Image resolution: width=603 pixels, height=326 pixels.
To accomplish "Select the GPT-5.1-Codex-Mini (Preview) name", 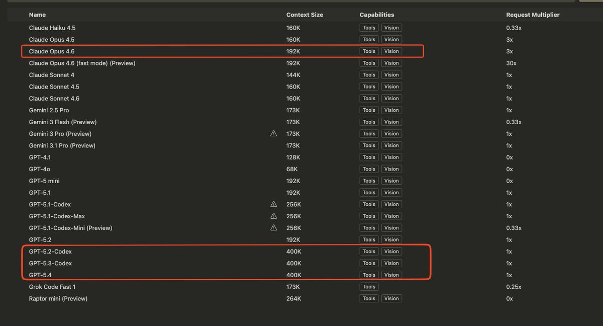I will (70, 228).
